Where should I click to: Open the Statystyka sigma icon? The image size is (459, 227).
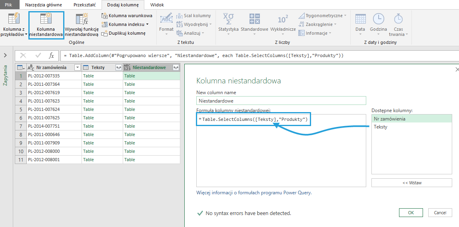coord(228,19)
